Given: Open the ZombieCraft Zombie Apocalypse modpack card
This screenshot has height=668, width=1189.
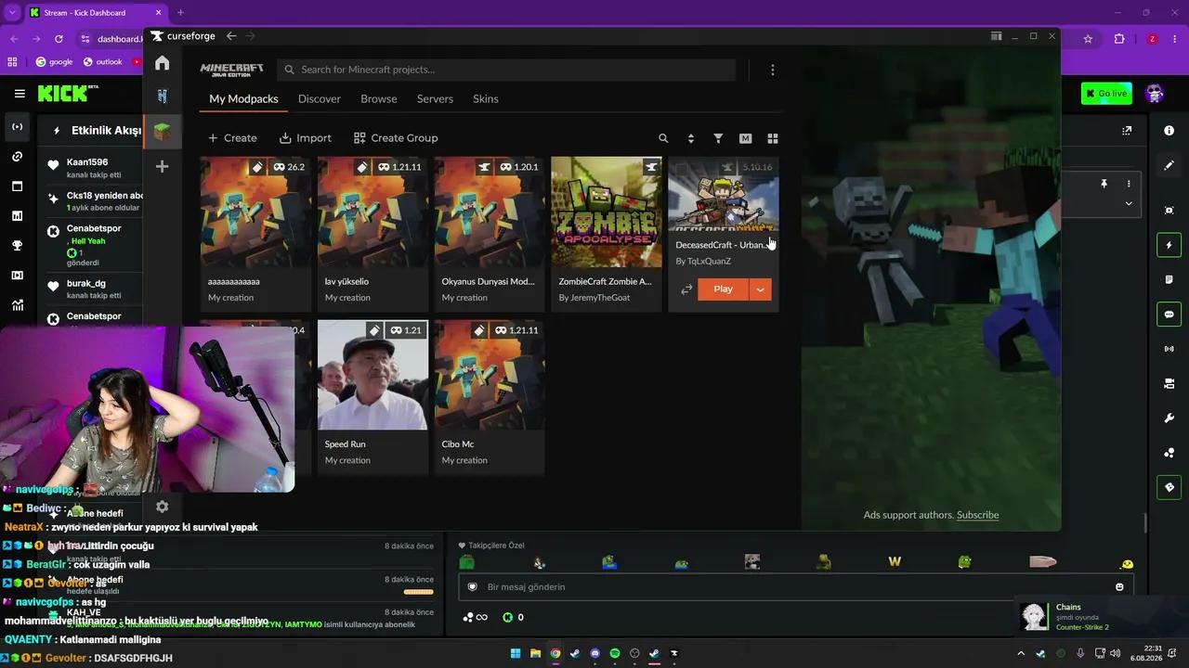Looking at the screenshot, I should 607,234.
